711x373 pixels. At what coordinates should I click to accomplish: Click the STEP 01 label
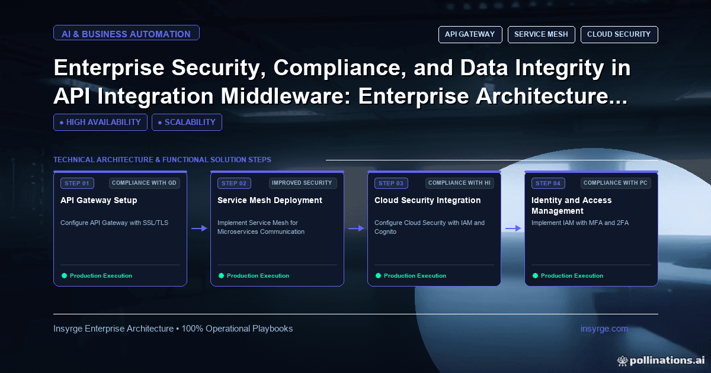click(x=77, y=183)
